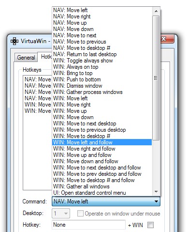
Task: Select first NAV: Move row in Hotkeys list
Action: point(38,79)
